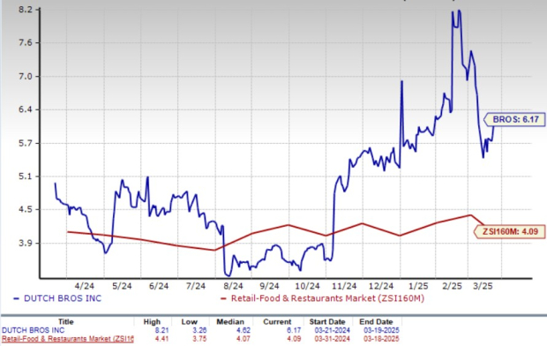
Task: Click the 5.1 y-axis label
Action: coord(25,177)
